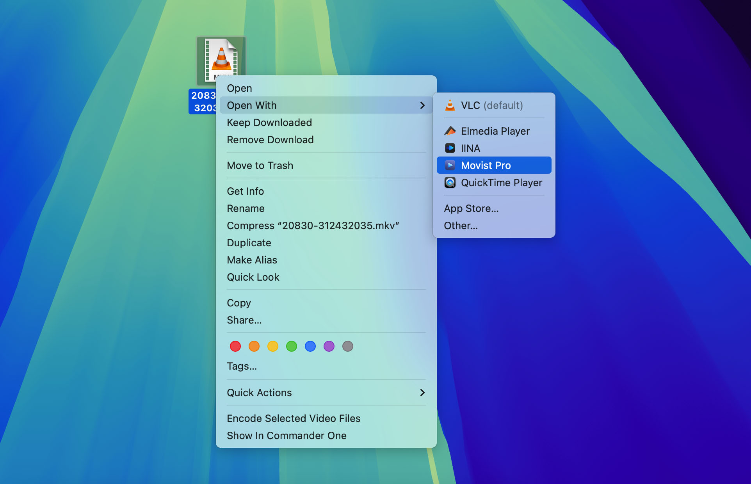Screen dimensions: 751x484
Task: Apply the red tag color
Action: (235, 346)
